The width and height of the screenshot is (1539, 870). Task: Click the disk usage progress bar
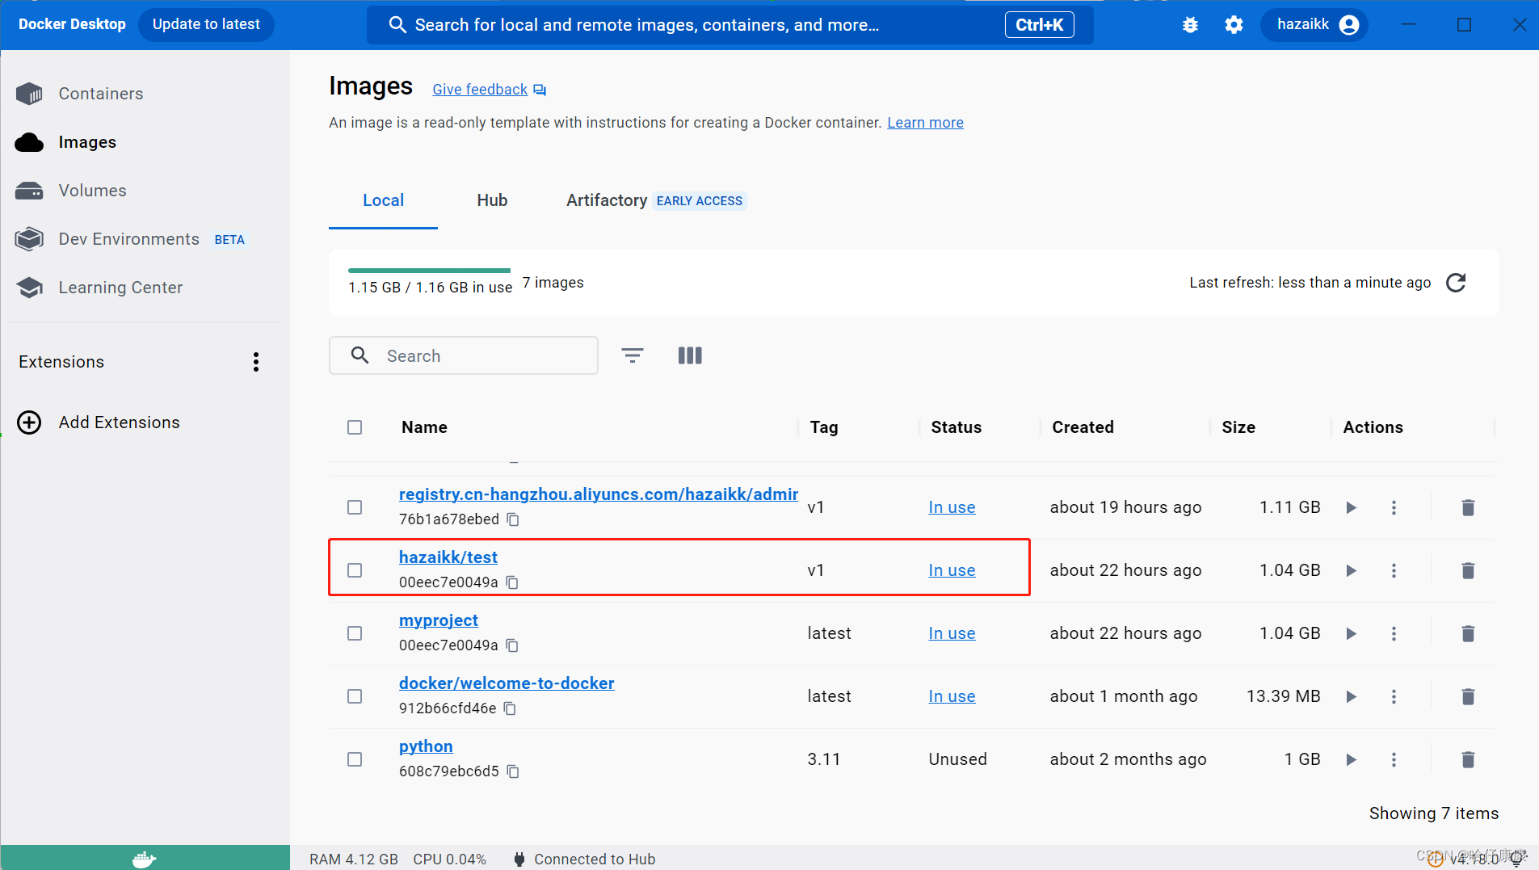coord(429,270)
